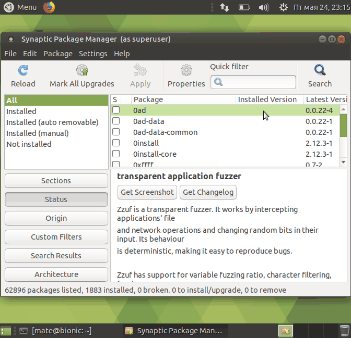This screenshot has width=351, height=338.
Task: Mark the 0ad-data package checkbox
Action: [116, 121]
